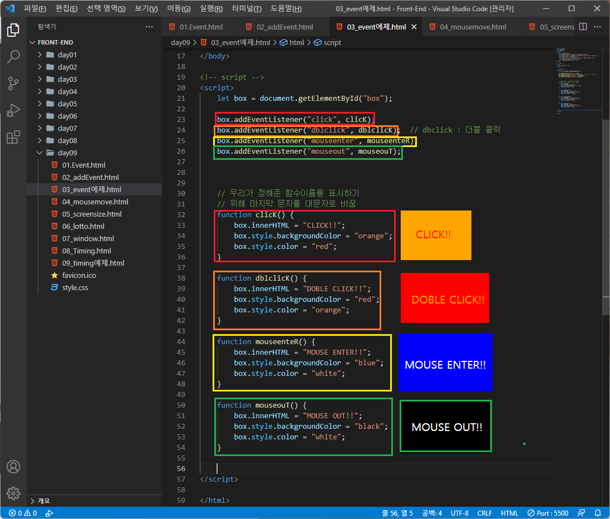
Task: Open the 편집(E) menu
Action: (x=67, y=8)
